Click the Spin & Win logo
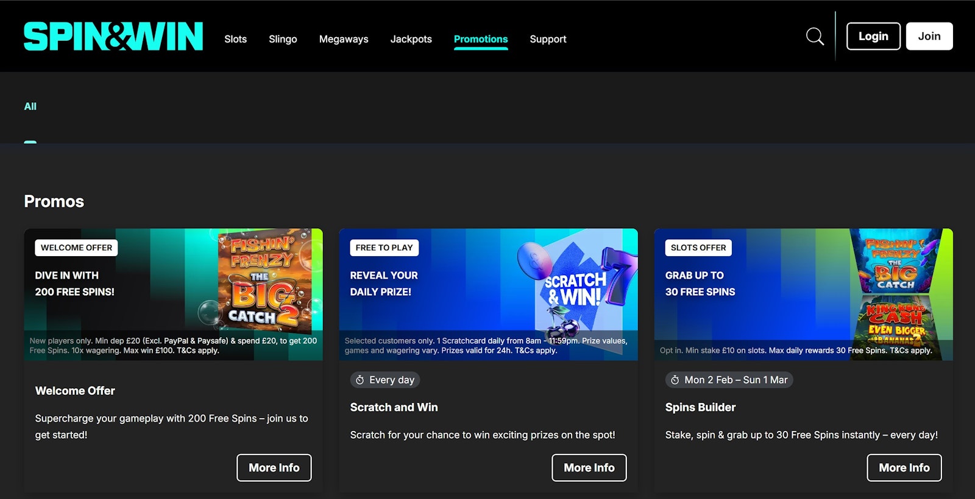The width and height of the screenshot is (975, 499). (x=113, y=37)
